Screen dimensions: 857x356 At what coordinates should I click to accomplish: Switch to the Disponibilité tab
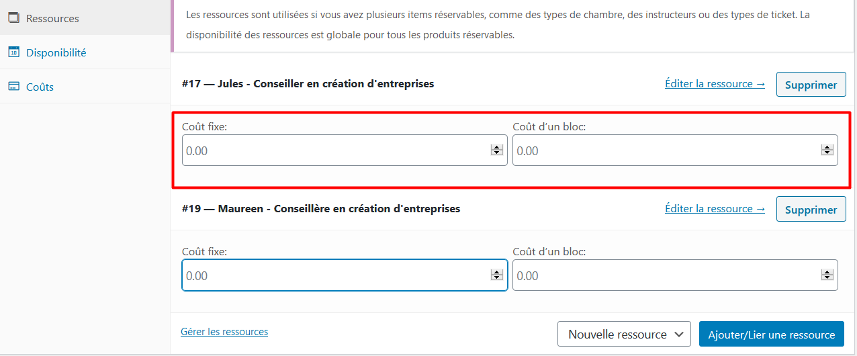56,52
